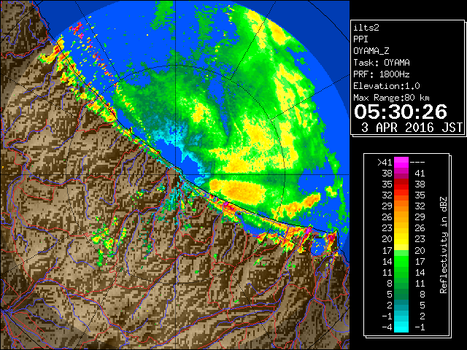Image resolution: width=467 pixels, height=350 pixels.
Task: Click the bright green swatch beside '14'
Action: click(401, 261)
